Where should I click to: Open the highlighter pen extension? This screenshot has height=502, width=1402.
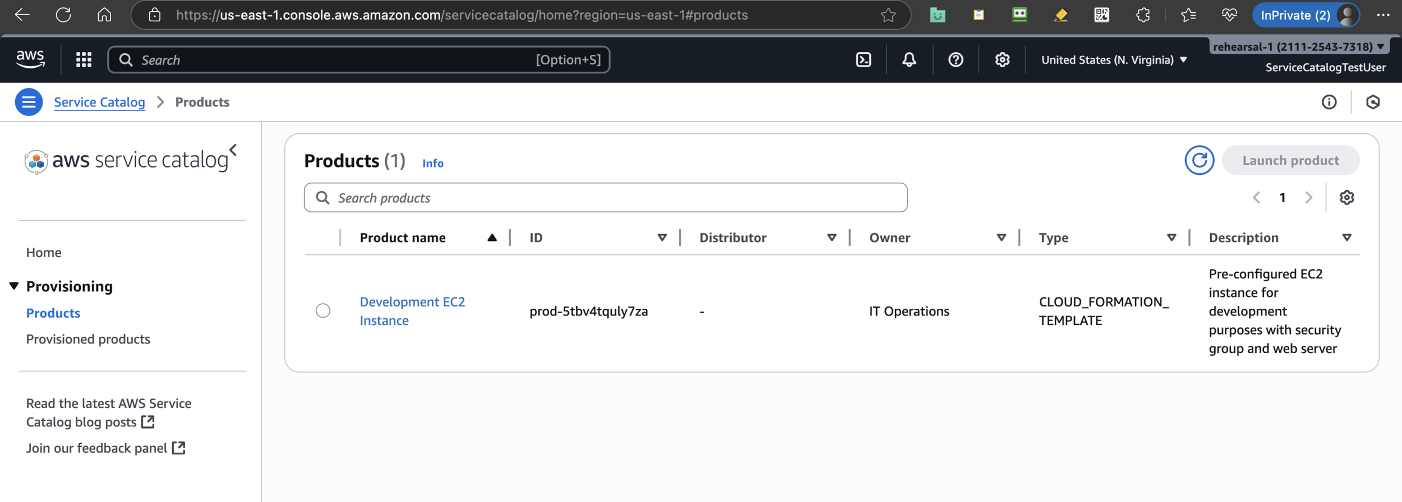click(x=1060, y=15)
